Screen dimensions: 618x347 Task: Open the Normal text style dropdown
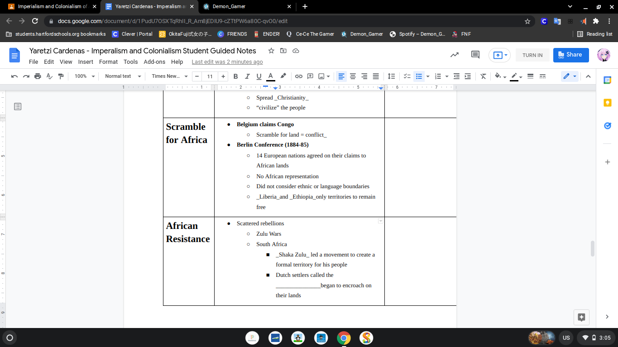(x=123, y=76)
